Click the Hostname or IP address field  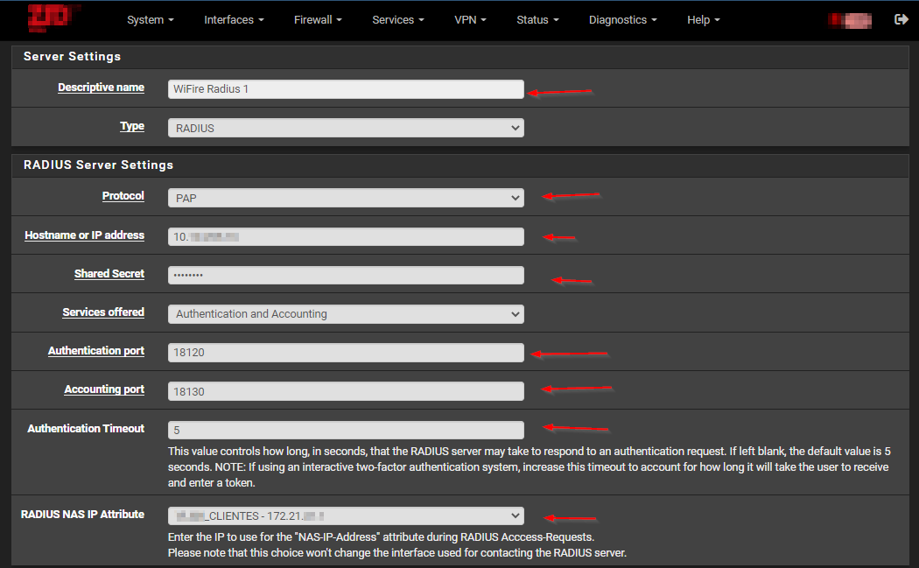click(x=346, y=237)
